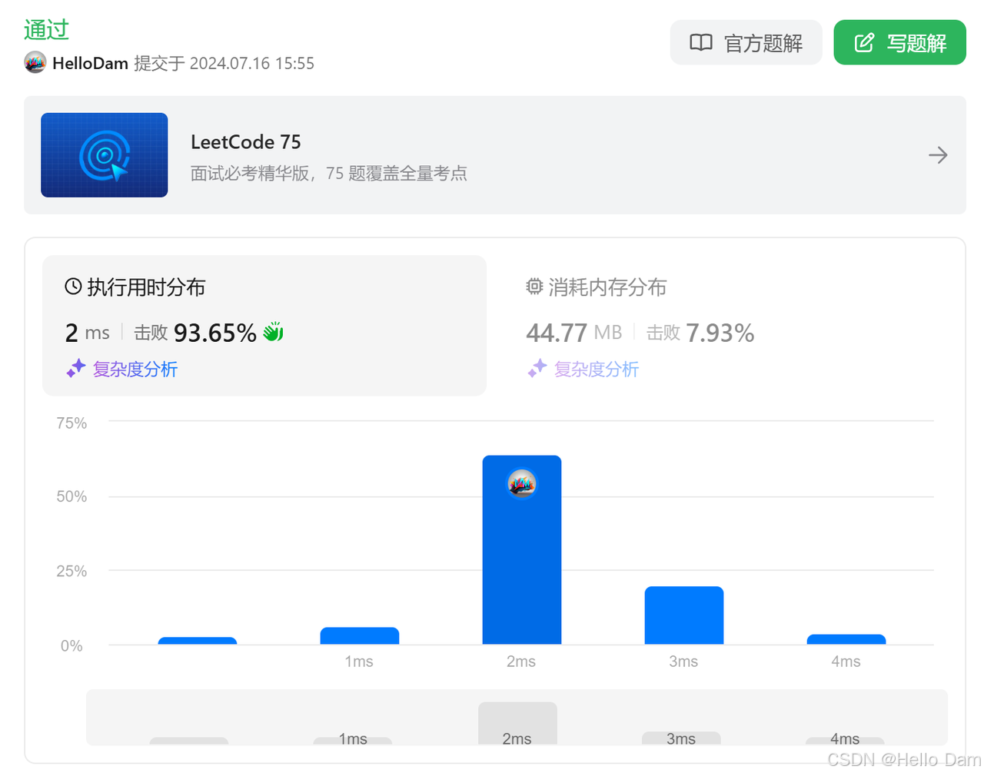
Task: Click the clock icon beside 执行用时分布
Action: pos(73,287)
